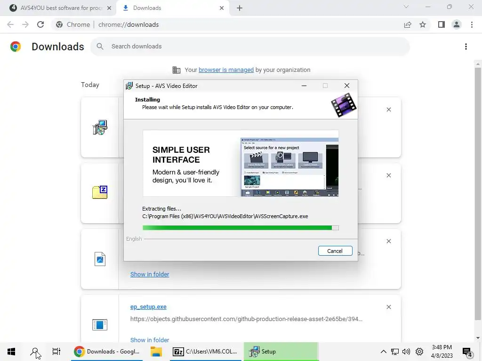The width and height of the screenshot is (482, 361).
Task: Show ep_setup.exe in folder
Action: click(x=150, y=340)
